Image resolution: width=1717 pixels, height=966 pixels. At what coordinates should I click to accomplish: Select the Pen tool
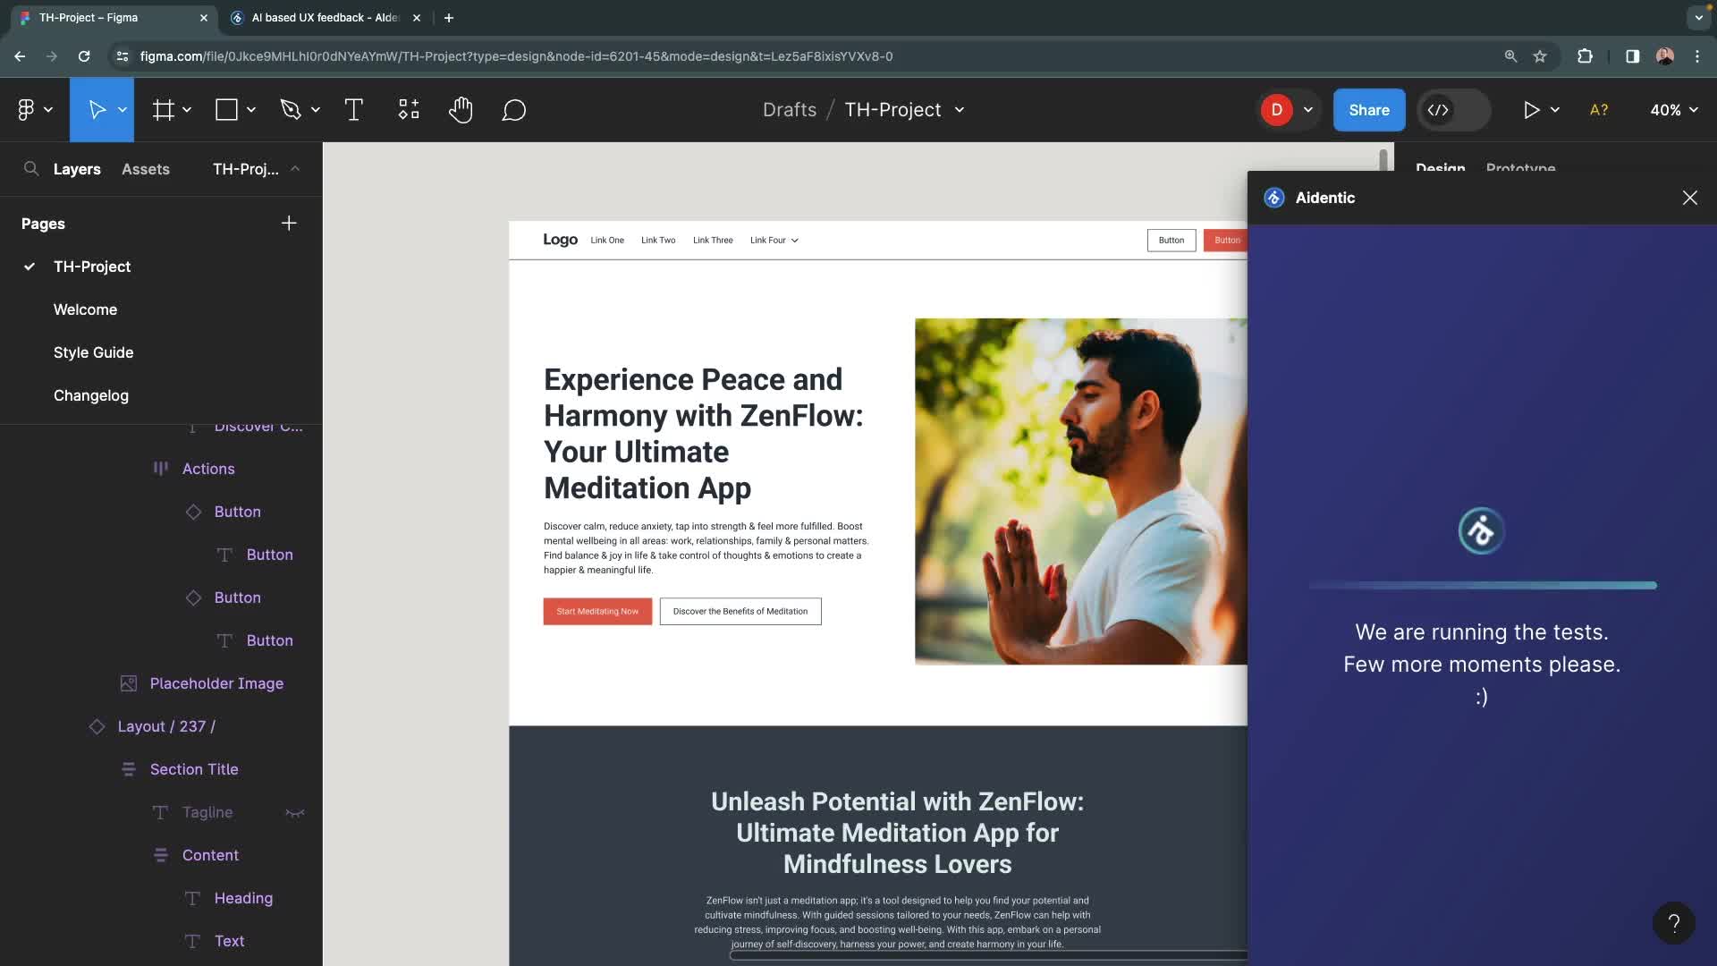click(291, 109)
